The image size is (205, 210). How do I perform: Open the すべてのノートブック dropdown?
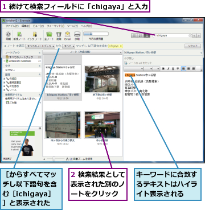click(x=40, y=46)
